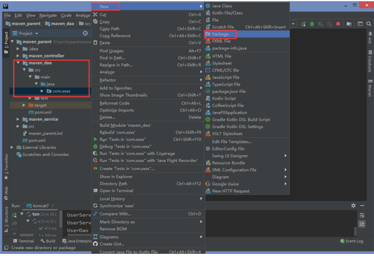
Task: Open the Web side tab
Action: (6, 193)
